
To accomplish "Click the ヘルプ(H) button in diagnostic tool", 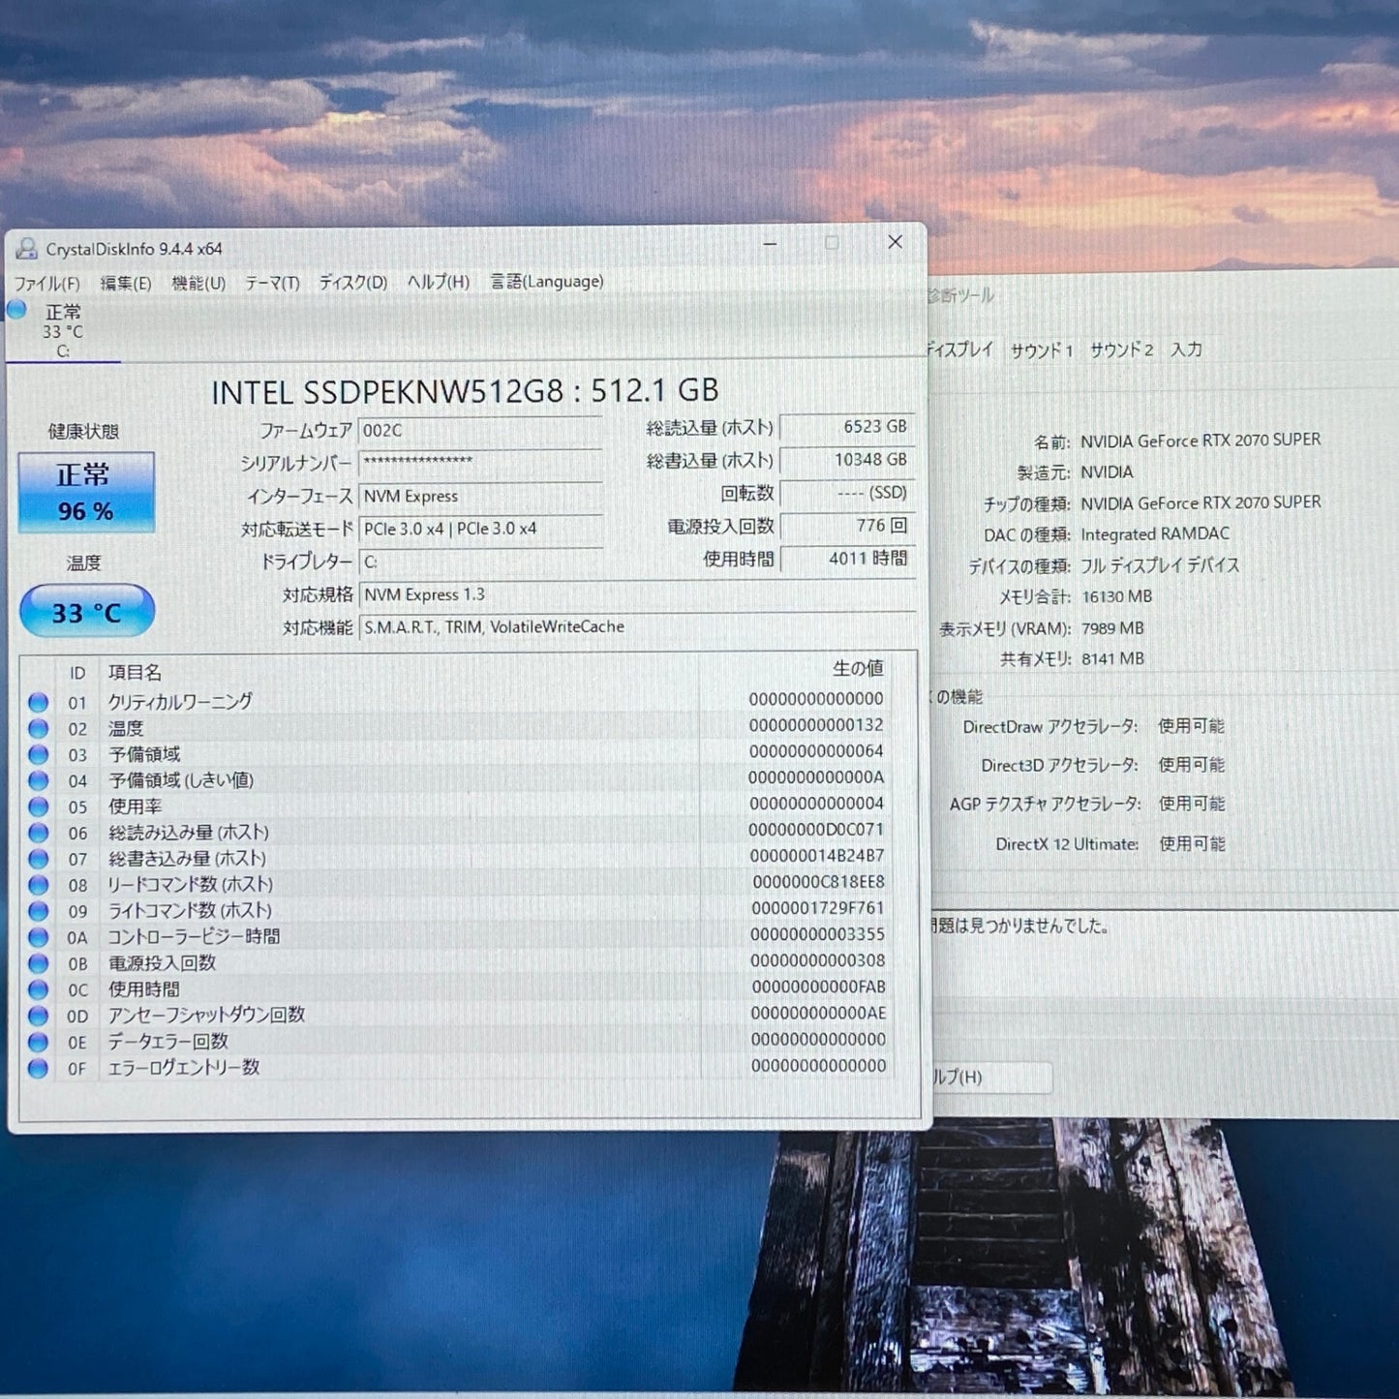I will pyautogui.click(x=989, y=1077).
